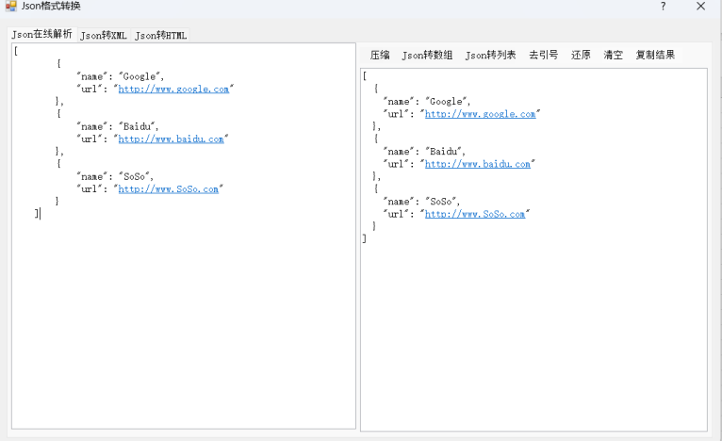Click "name": "SoSo" line in result pane
This screenshot has width=722, height=441.
pos(421,202)
